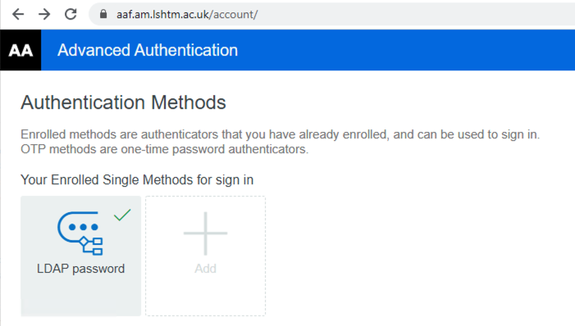Click the Advanced Authentication header title
The height and width of the screenshot is (326, 575).
(x=148, y=50)
